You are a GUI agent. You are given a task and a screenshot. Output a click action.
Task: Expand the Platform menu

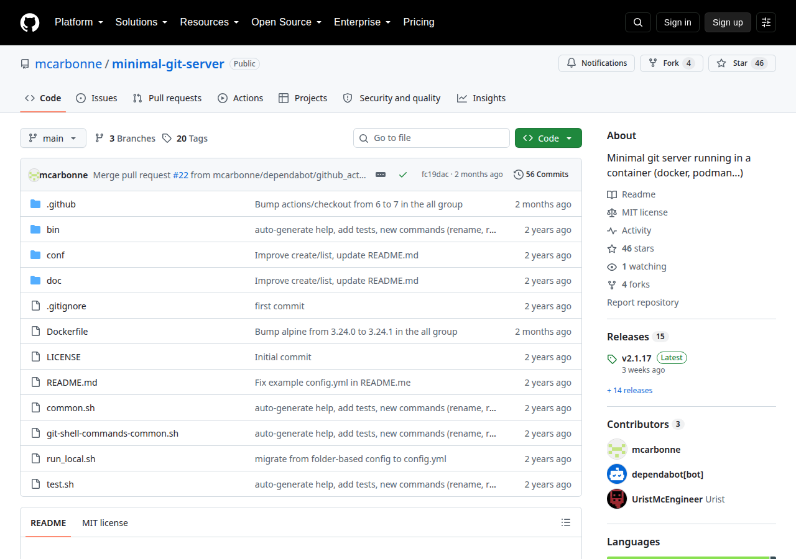pos(78,22)
